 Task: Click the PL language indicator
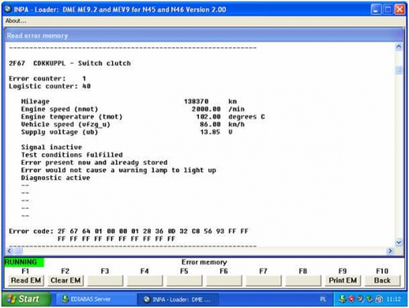pos(323,299)
